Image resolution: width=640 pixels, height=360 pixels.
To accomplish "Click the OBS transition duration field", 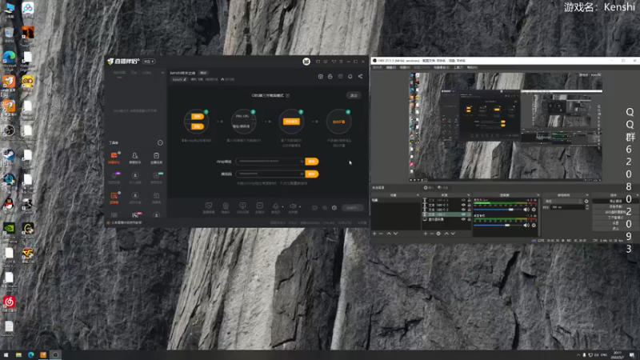I will click(568, 207).
